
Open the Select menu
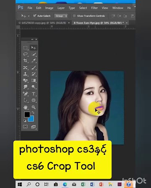83,8
